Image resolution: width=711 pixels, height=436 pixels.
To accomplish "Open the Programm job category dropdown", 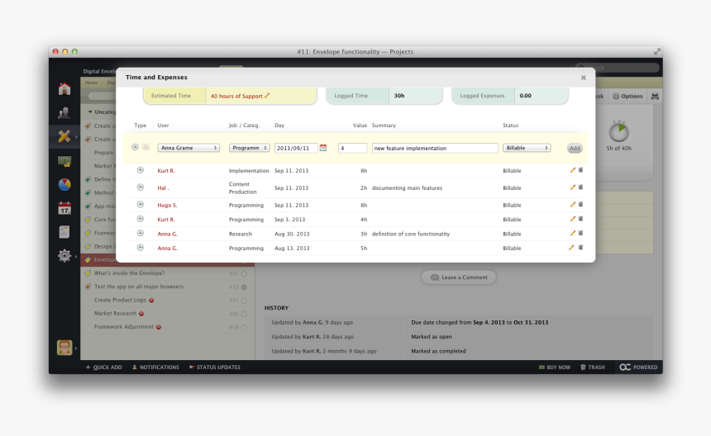I will point(250,148).
